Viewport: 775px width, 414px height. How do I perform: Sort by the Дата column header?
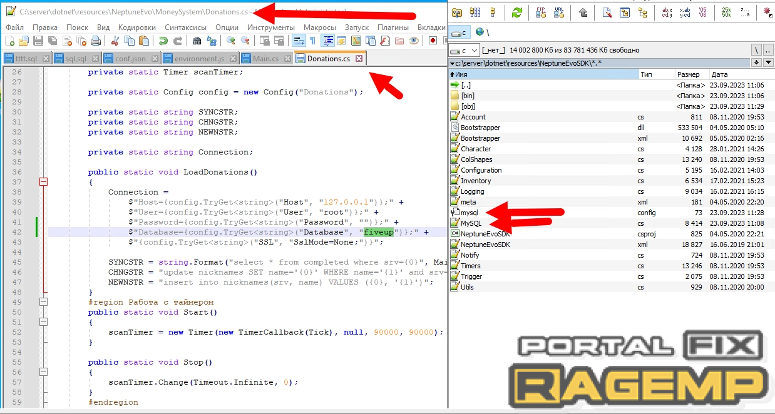point(742,74)
